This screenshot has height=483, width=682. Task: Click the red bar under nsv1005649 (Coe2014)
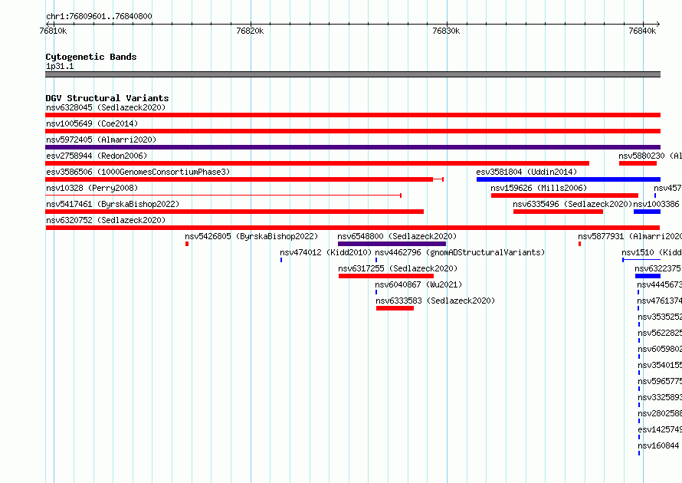[352, 131]
